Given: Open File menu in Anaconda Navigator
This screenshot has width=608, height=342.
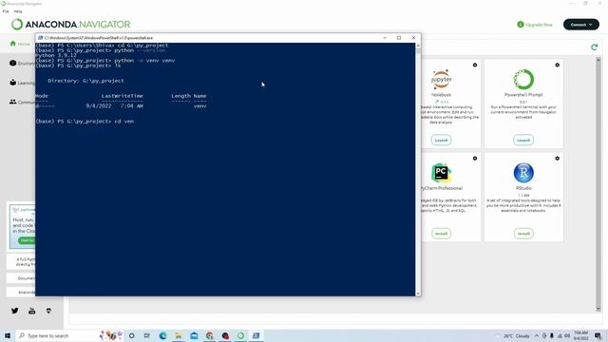Looking at the screenshot, I should pyautogui.click(x=6, y=11).
